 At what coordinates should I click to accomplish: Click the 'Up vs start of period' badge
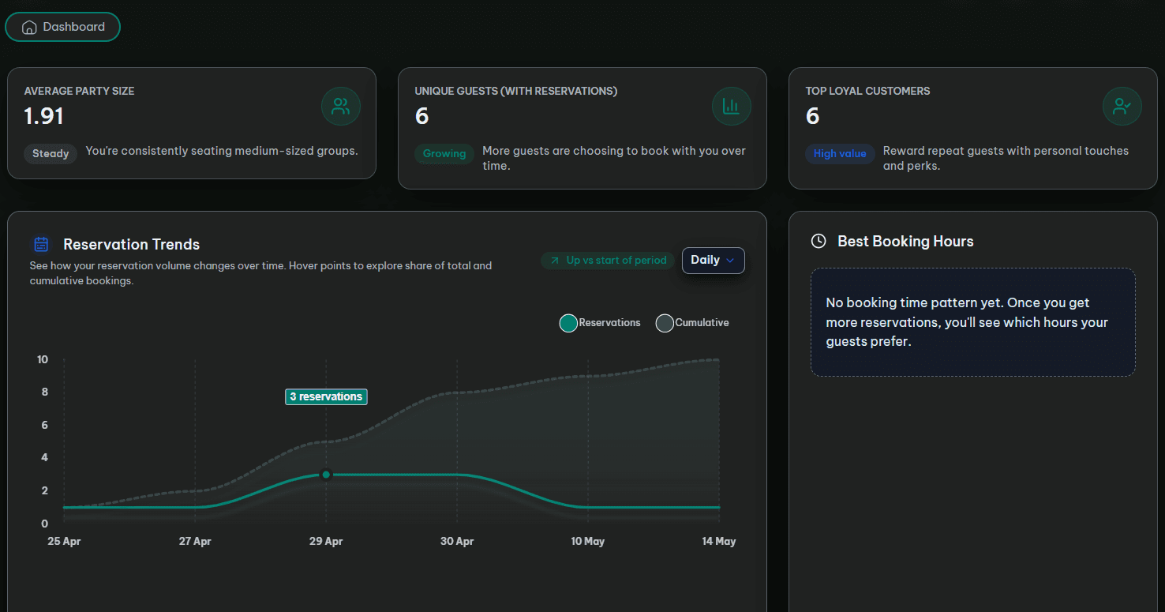point(608,261)
